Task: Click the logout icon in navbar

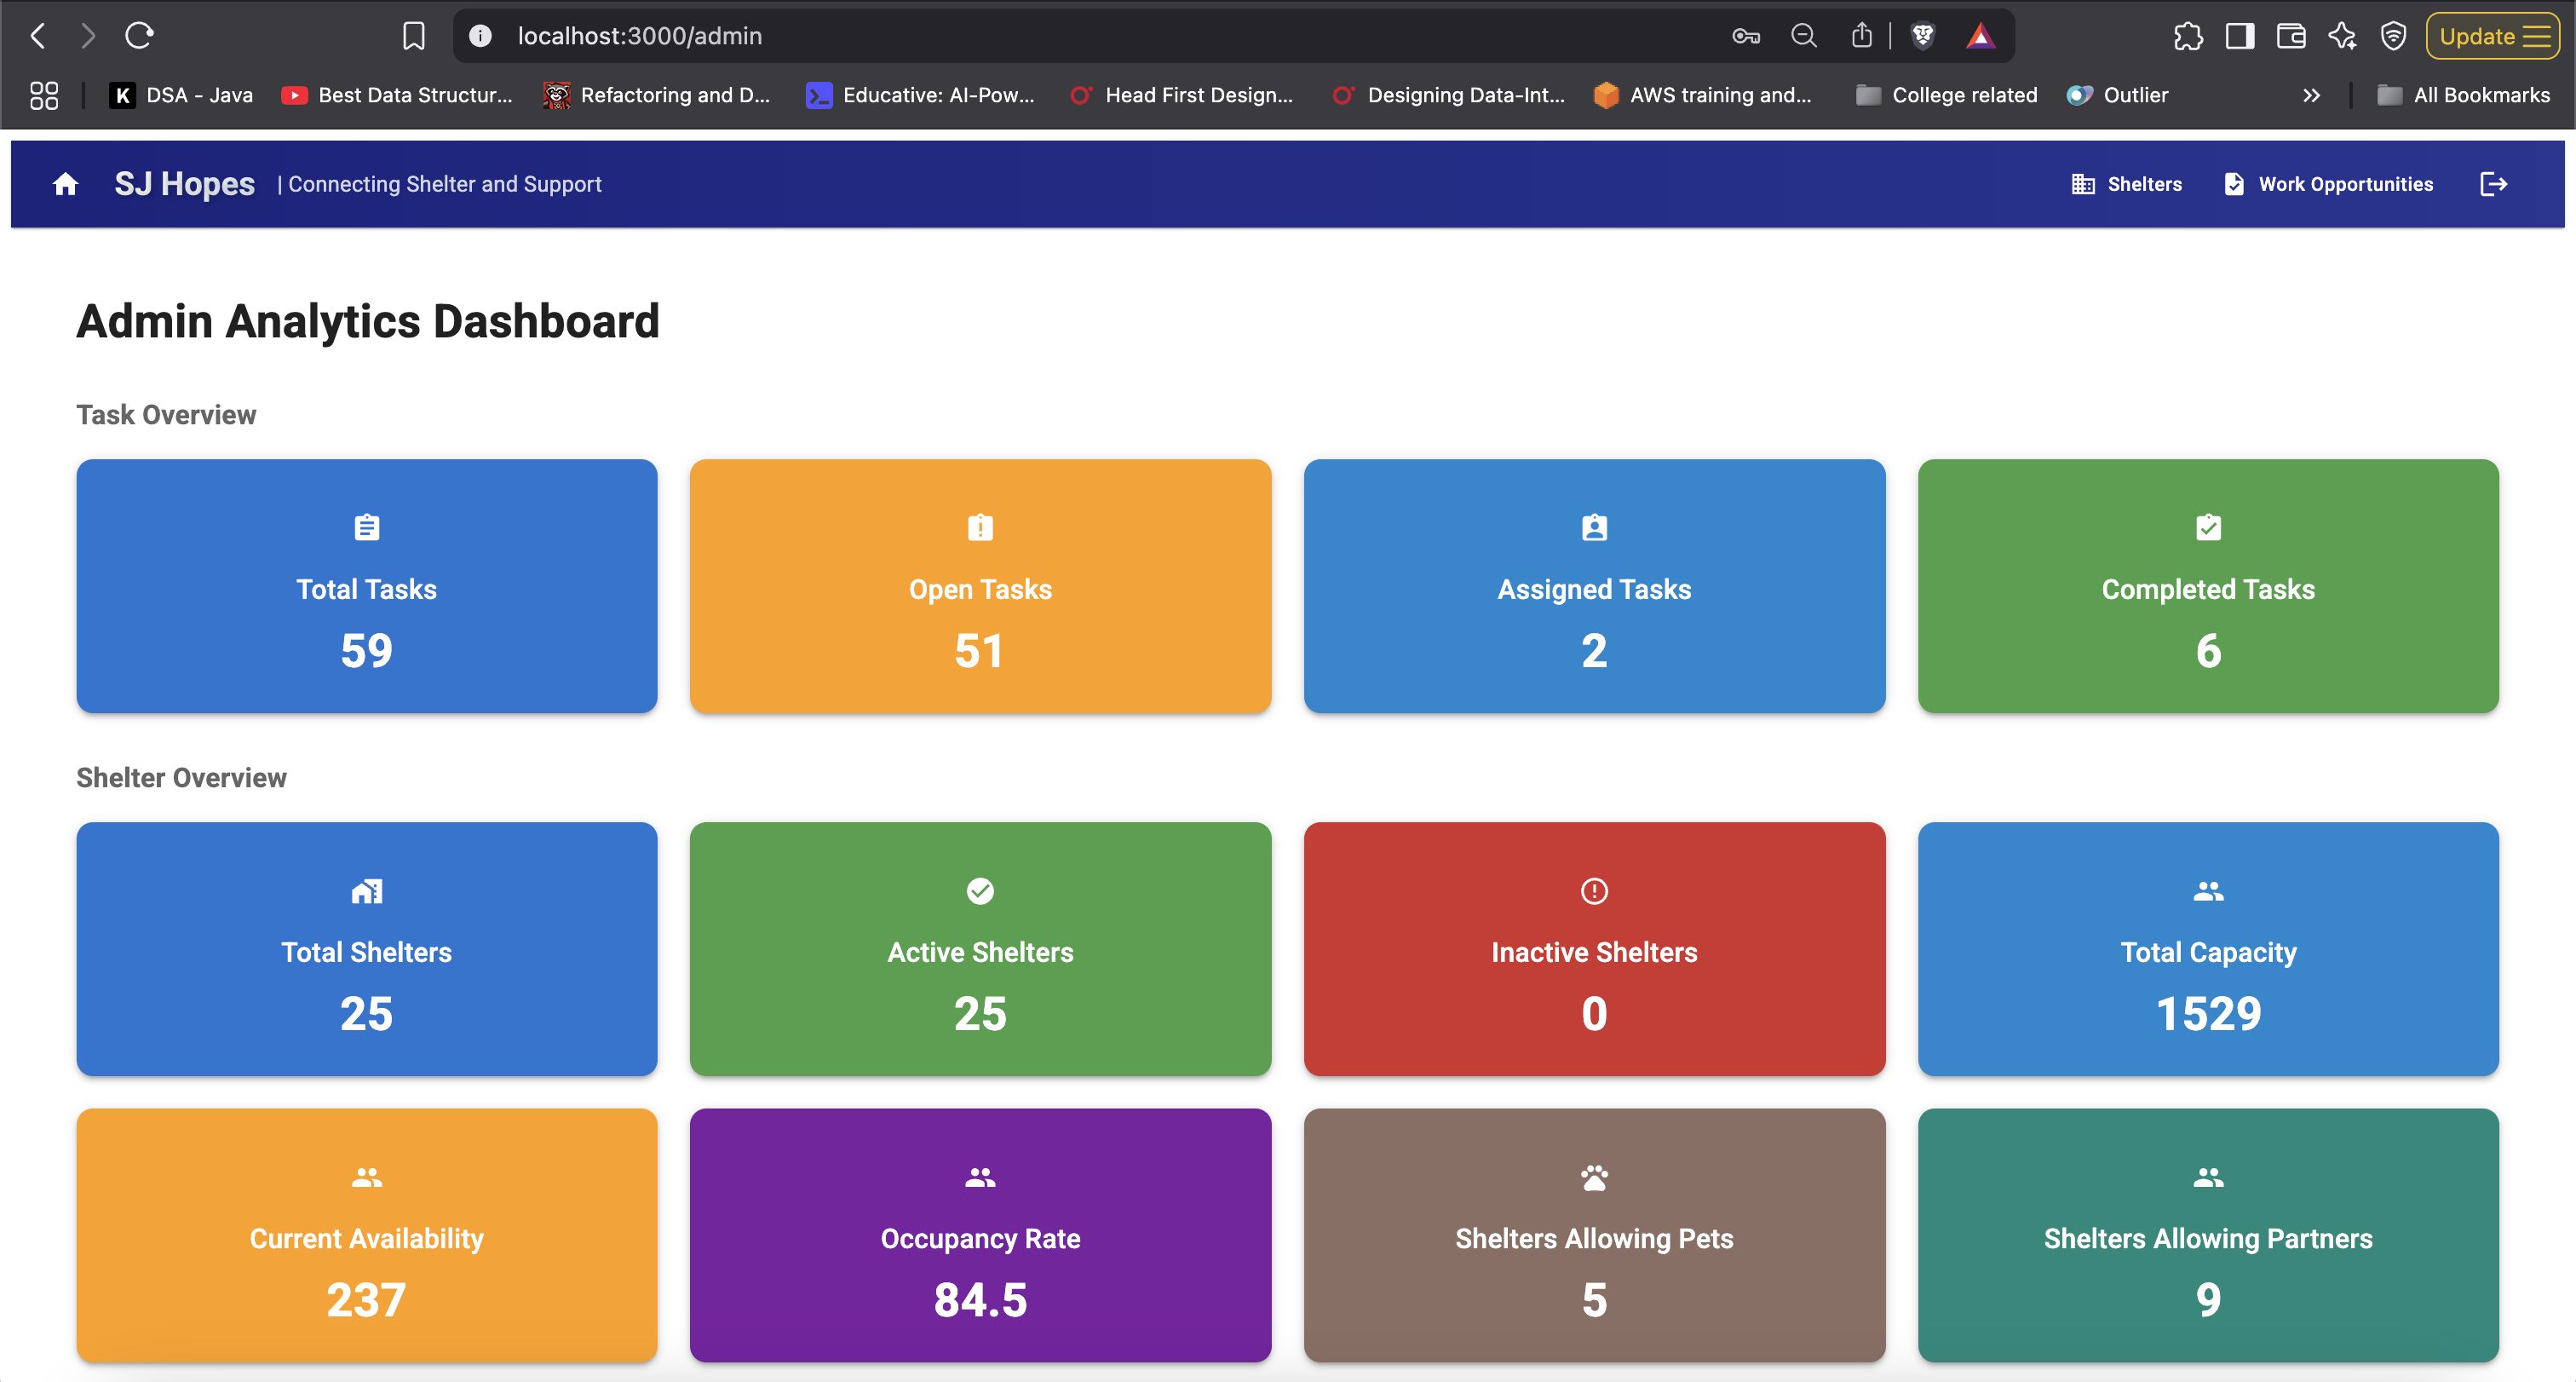Action: 2493,184
